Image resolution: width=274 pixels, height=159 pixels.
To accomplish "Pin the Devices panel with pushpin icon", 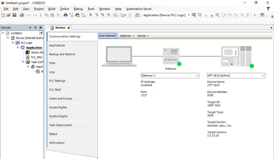I will point(36,27).
